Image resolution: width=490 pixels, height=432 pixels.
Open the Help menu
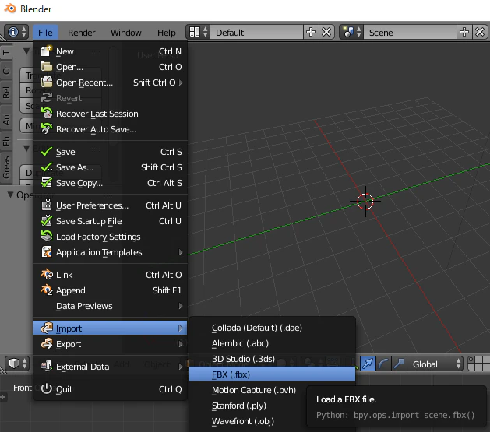click(x=166, y=33)
